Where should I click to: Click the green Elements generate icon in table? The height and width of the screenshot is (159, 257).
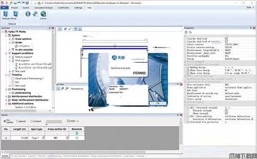click(x=77, y=133)
